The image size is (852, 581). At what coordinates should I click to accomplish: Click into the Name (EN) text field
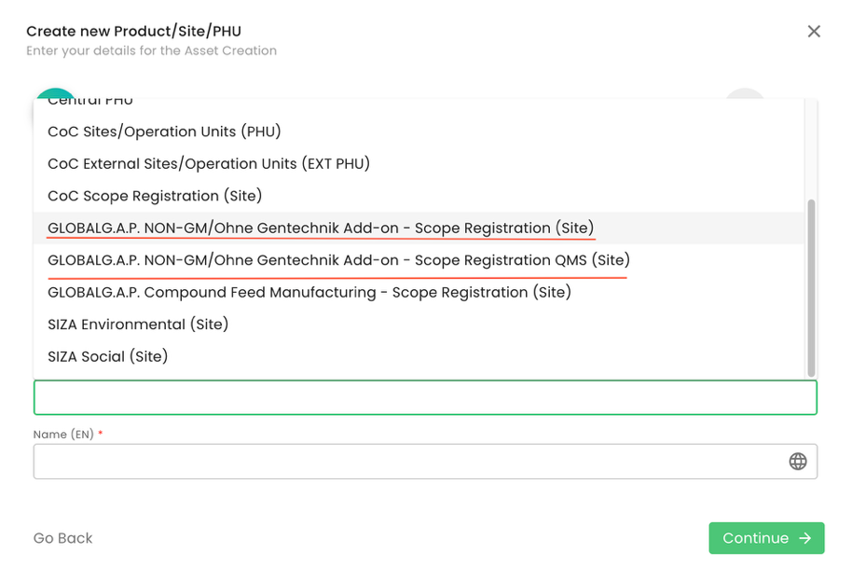(x=405, y=462)
